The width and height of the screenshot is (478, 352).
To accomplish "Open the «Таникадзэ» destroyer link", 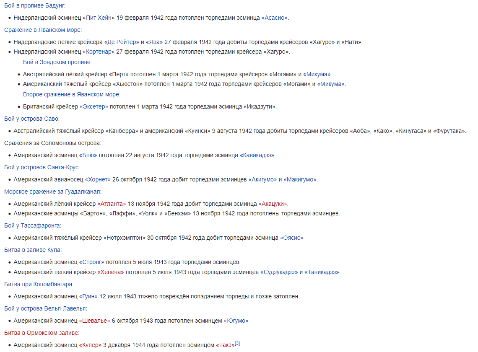I will click(322, 272).
